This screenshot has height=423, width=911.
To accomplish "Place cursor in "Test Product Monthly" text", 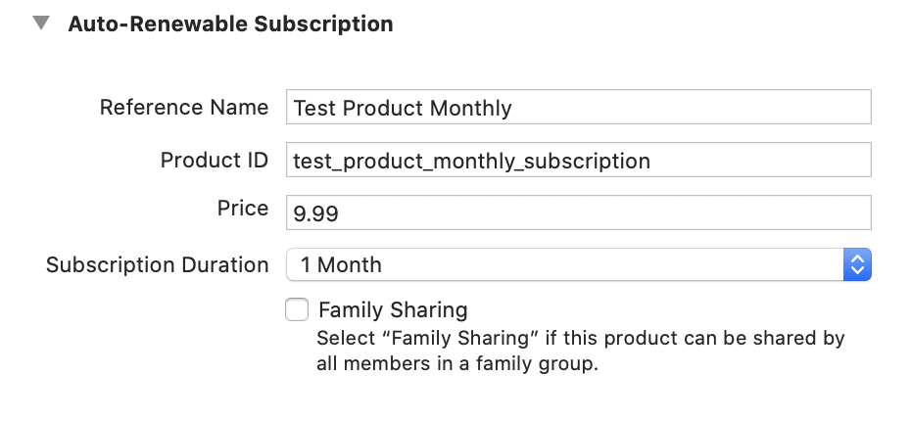I will click(x=403, y=108).
